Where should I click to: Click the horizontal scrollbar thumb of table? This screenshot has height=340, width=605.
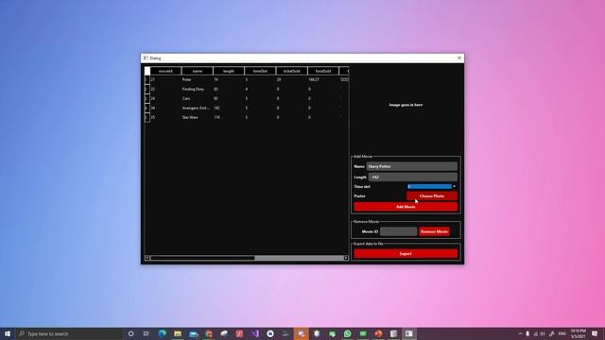[202, 258]
